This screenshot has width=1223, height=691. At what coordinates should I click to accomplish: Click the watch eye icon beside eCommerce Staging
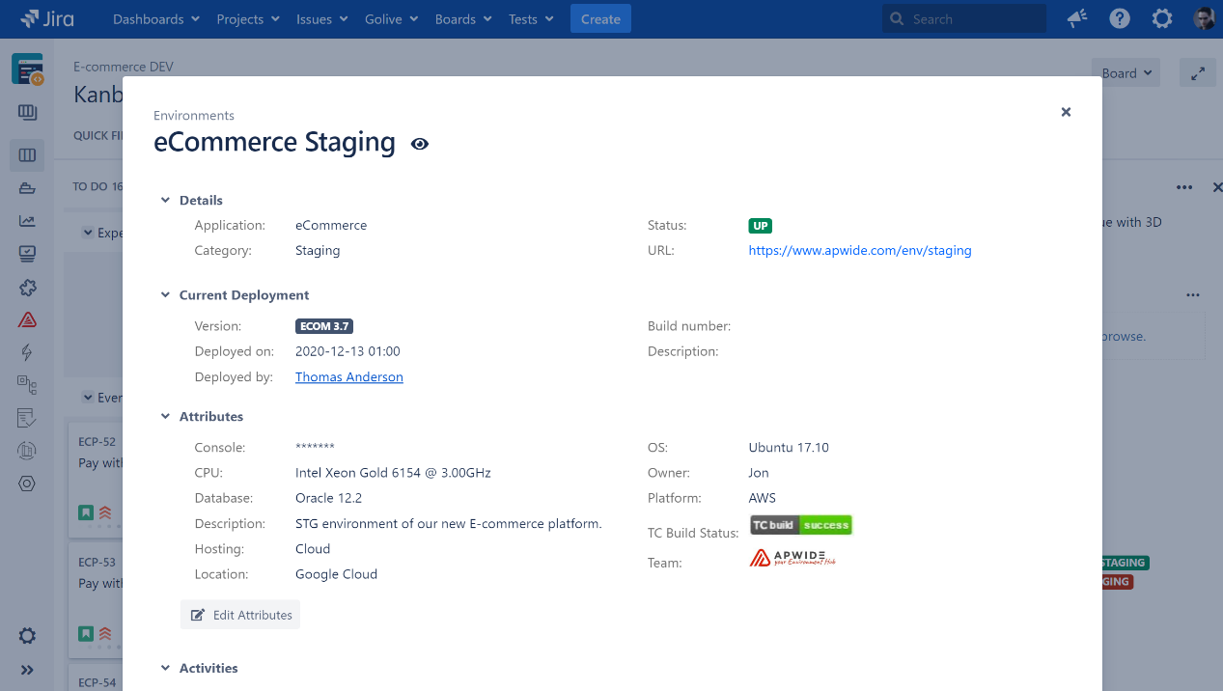click(419, 144)
